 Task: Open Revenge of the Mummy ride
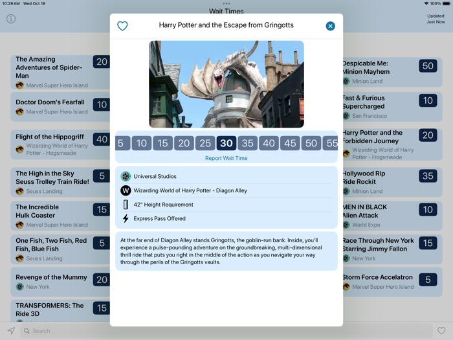60,282
